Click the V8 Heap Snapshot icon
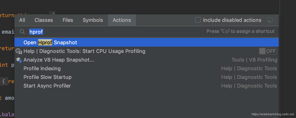Screen dimensions: 296x118 [19, 60]
